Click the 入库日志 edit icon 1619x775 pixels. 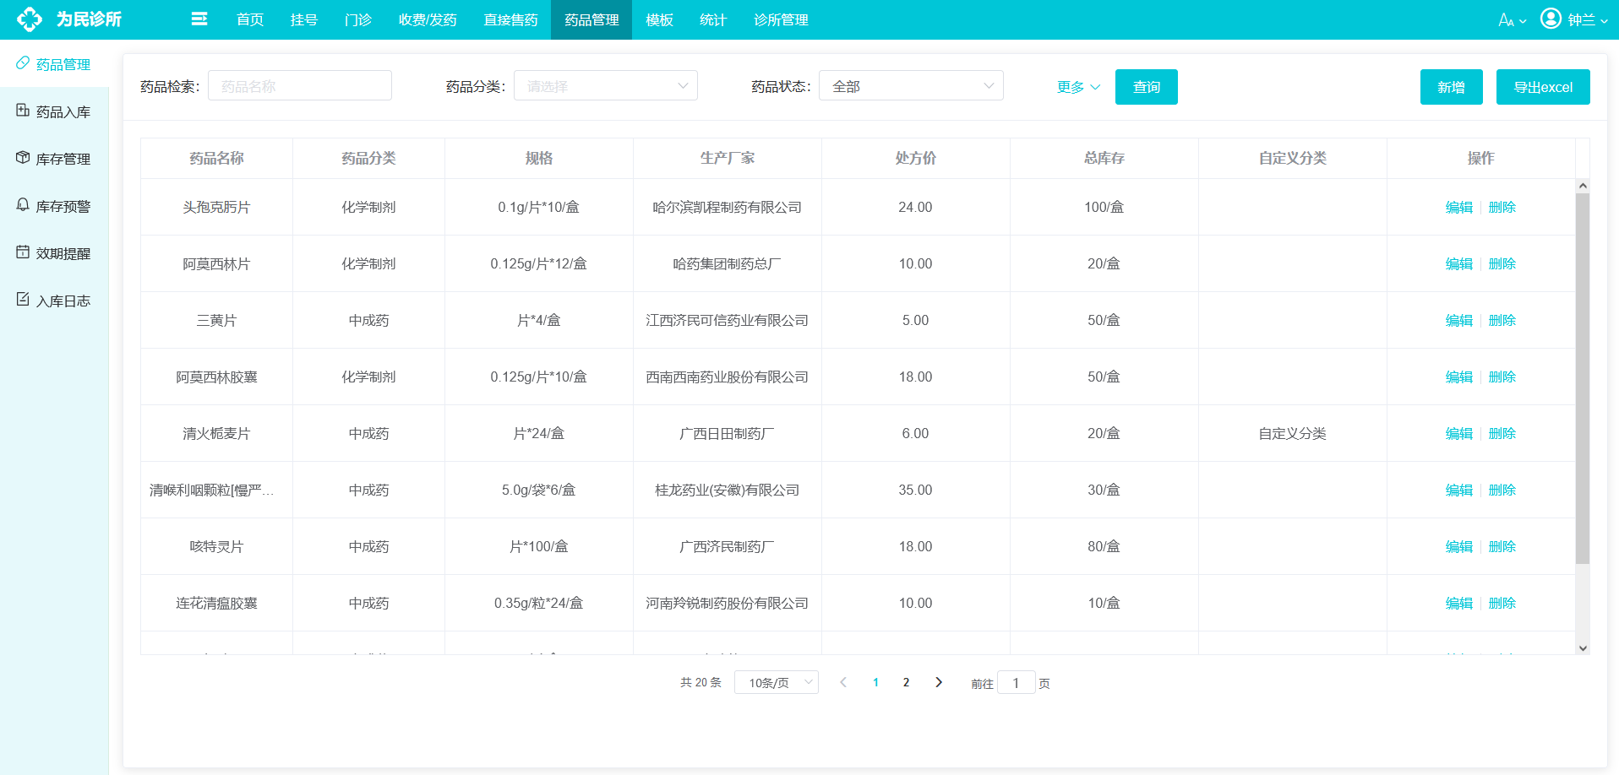point(23,300)
